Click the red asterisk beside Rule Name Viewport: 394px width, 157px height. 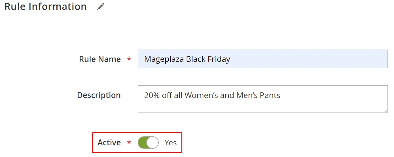129,59
